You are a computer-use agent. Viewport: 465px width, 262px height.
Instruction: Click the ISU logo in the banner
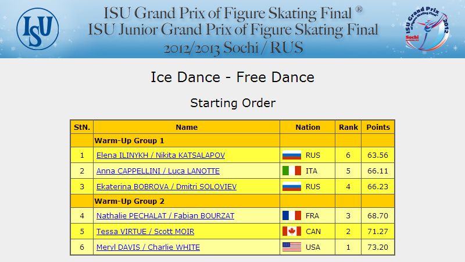[x=38, y=29]
